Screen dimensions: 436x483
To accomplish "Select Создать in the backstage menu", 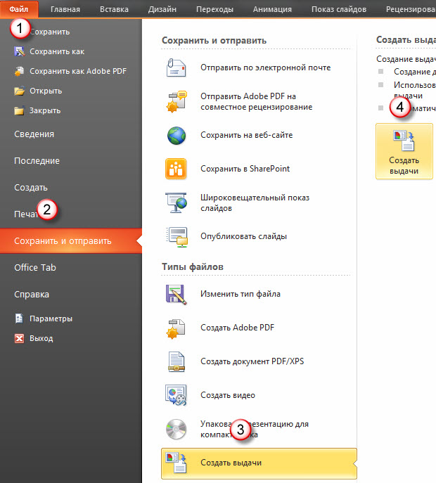I will [31, 188].
